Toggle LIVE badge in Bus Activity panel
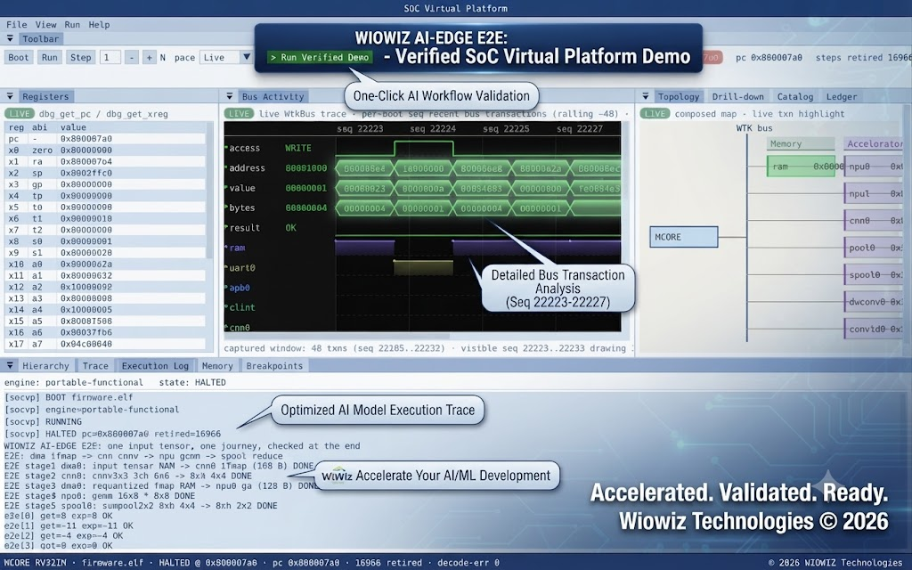The width and height of the screenshot is (912, 570). point(239,113)
